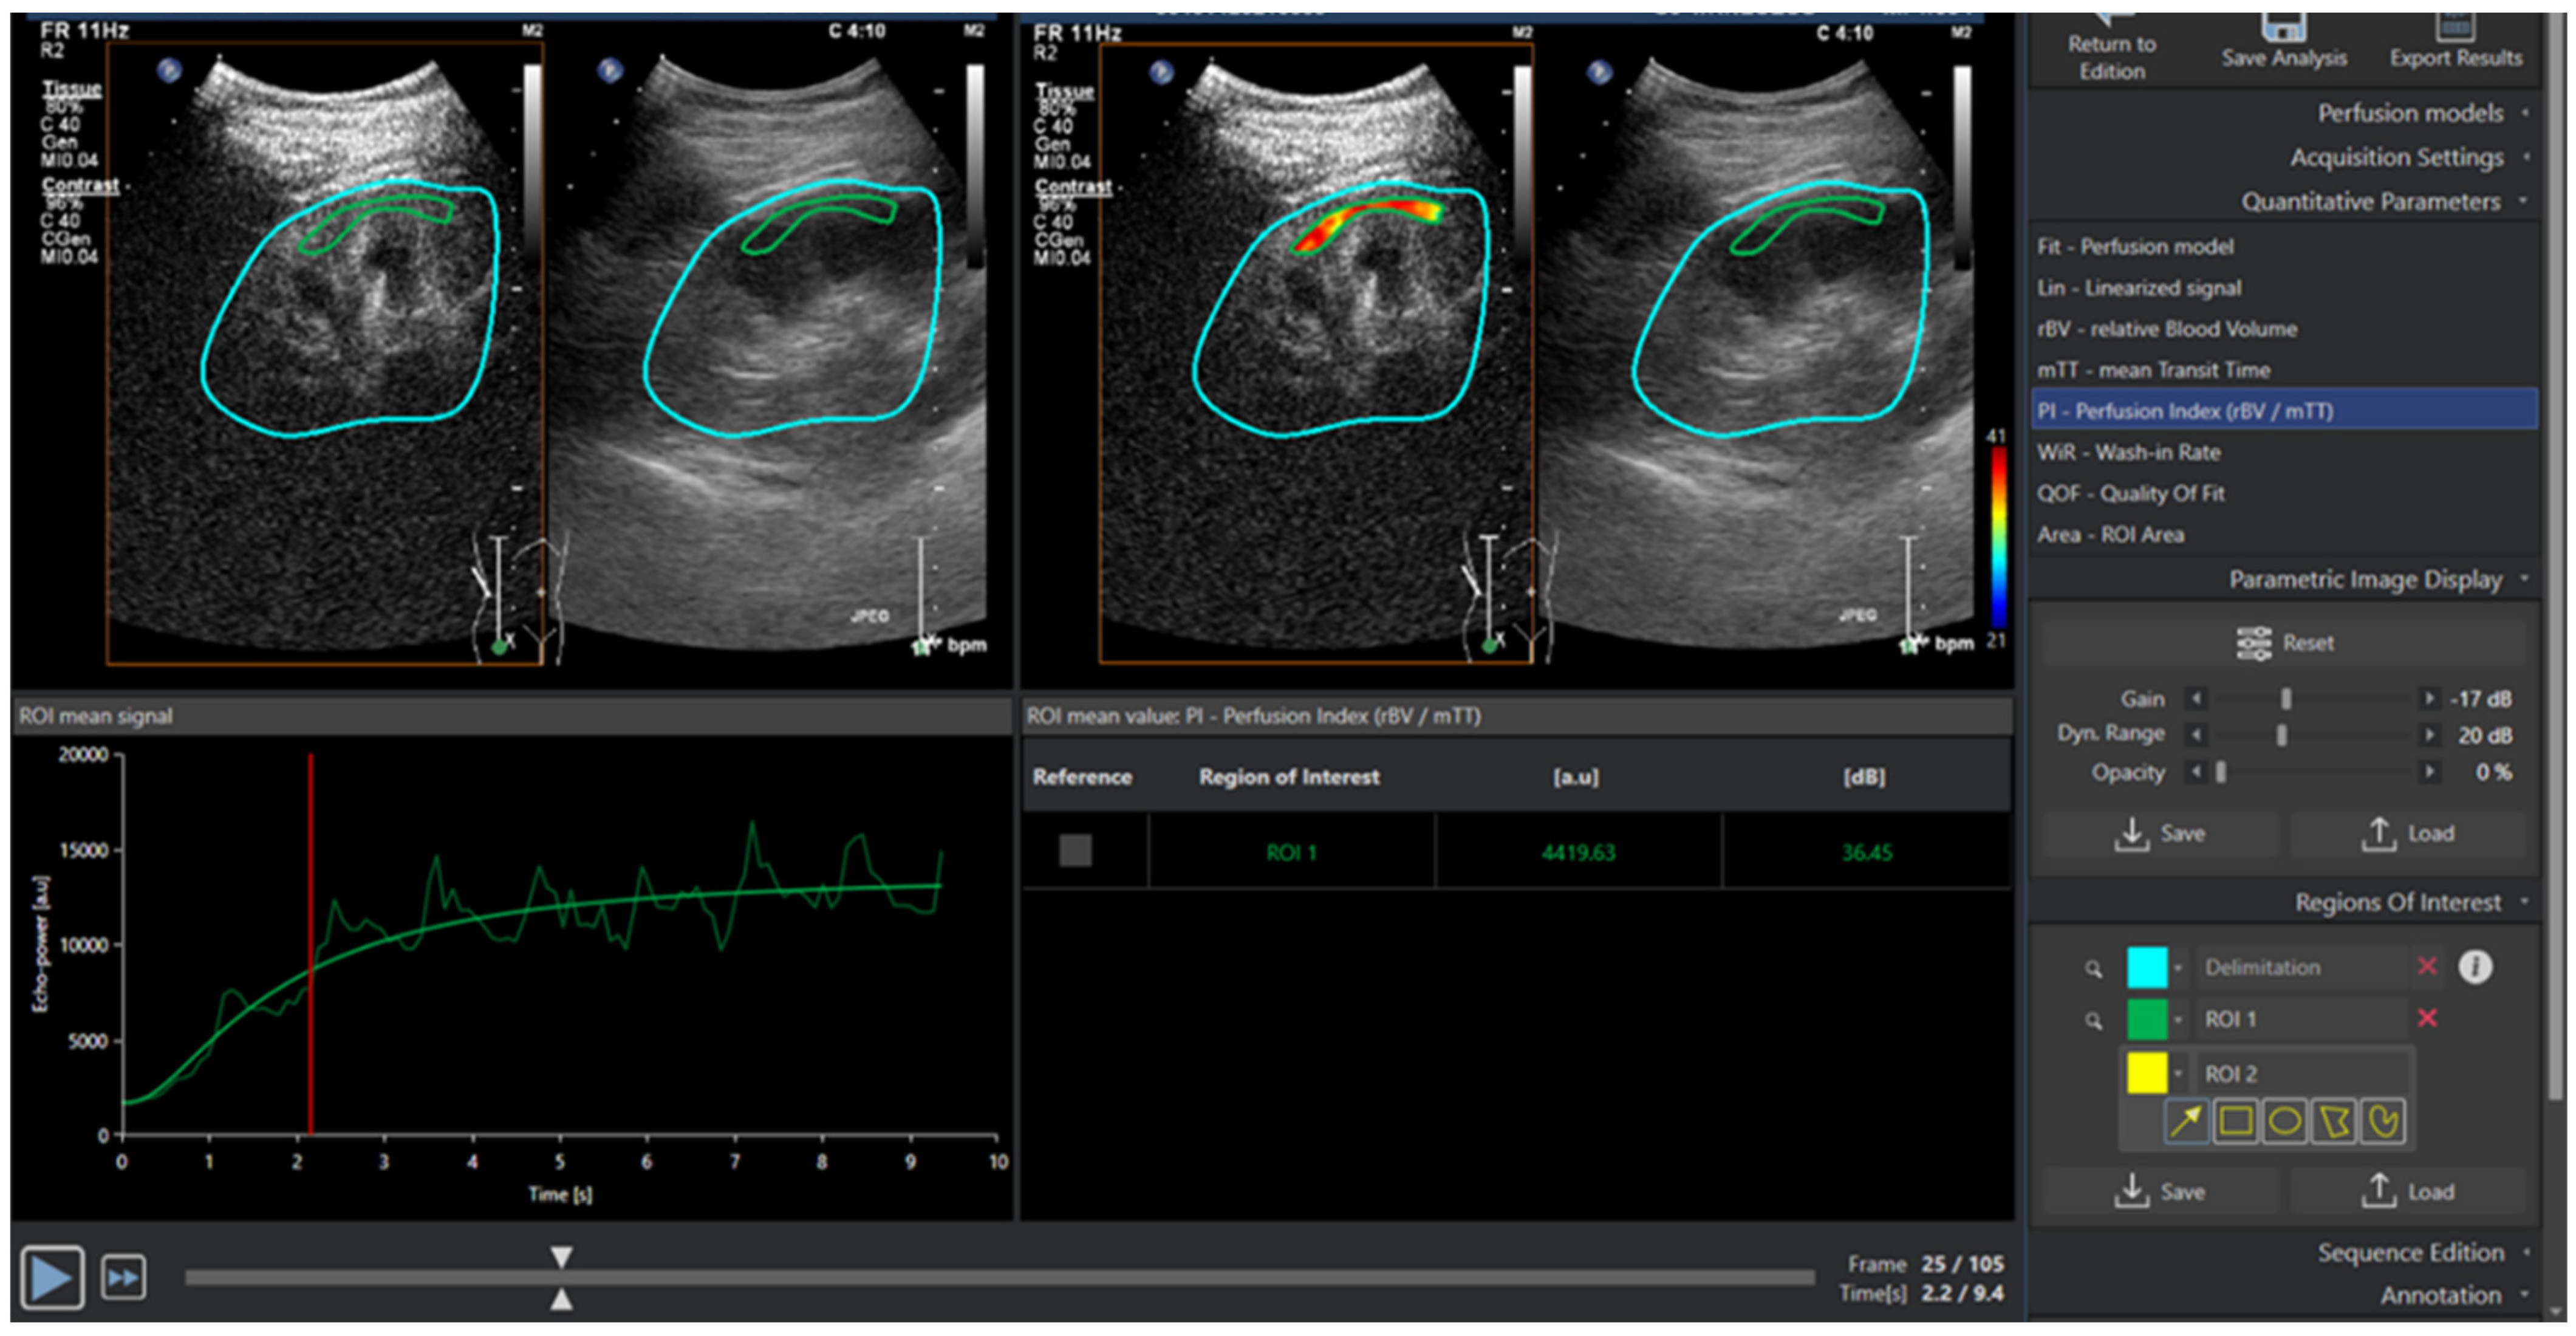Viewport: 2576px width, 1336px height.
Task: Click the fast-forward playback button
Action: point(124,1278)
